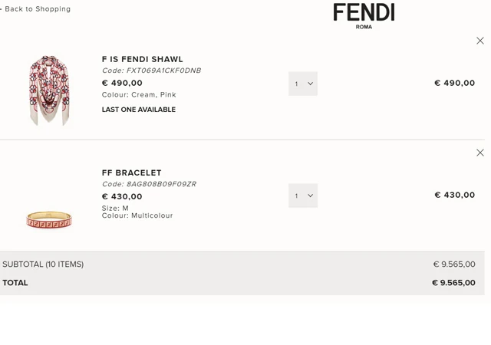
Task: Click the bracelet Size: M text
Action: pyautogui.click(x=115, y=208)
